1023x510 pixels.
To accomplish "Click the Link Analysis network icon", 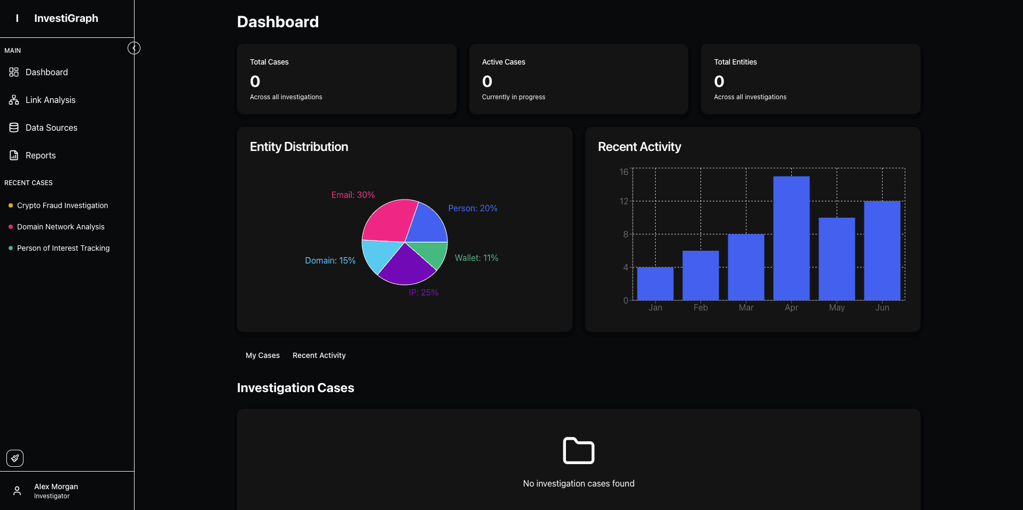I will [14, 100].
